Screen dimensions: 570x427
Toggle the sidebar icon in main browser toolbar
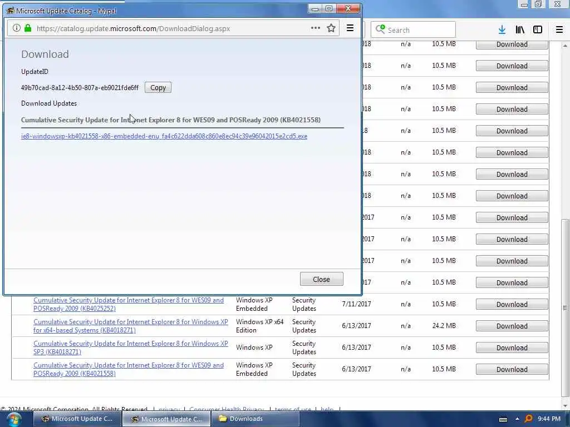point(537,30)
